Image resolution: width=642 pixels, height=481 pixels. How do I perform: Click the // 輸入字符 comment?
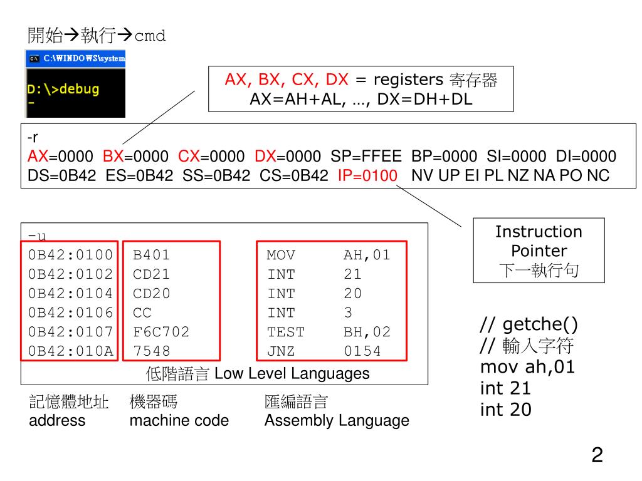pyautogui.click(x=527, y=346)
